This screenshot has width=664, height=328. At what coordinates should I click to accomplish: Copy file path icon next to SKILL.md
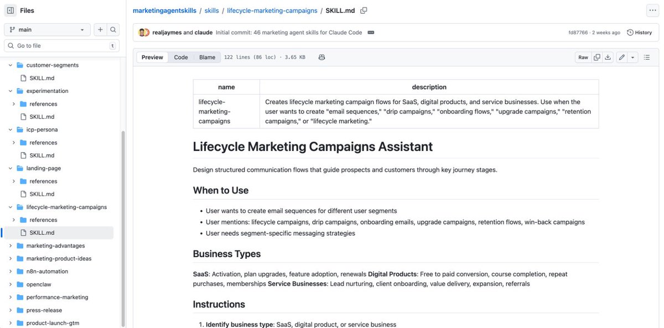point(364,10)
